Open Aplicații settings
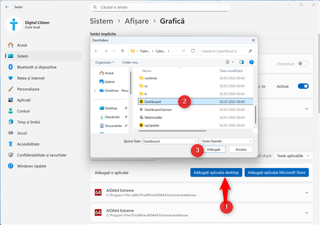The width and height of the screenshot is (320, 225). [43, 100]
